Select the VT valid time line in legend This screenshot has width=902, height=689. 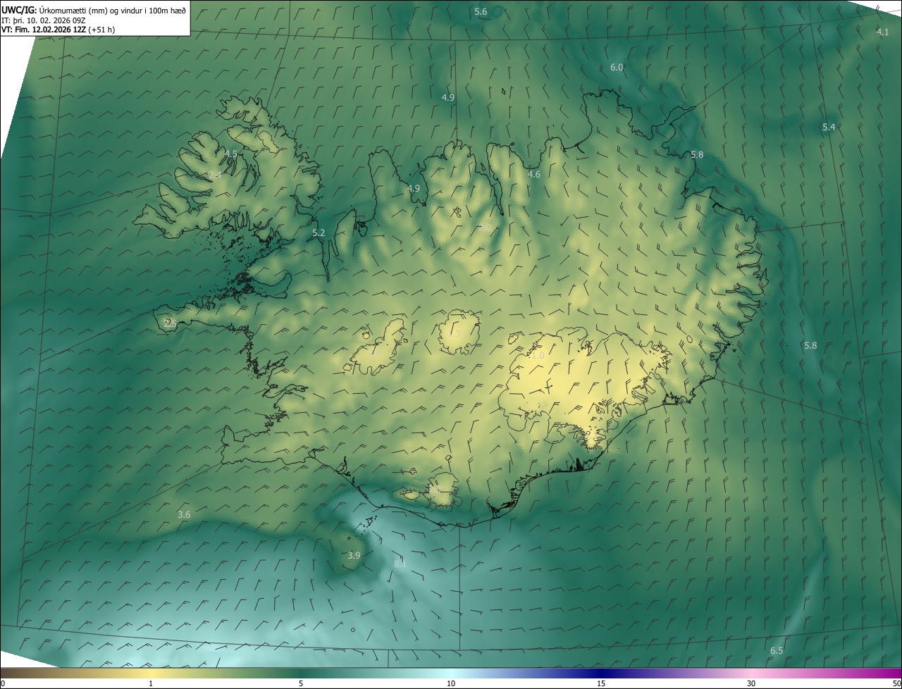tap(58, 30)
